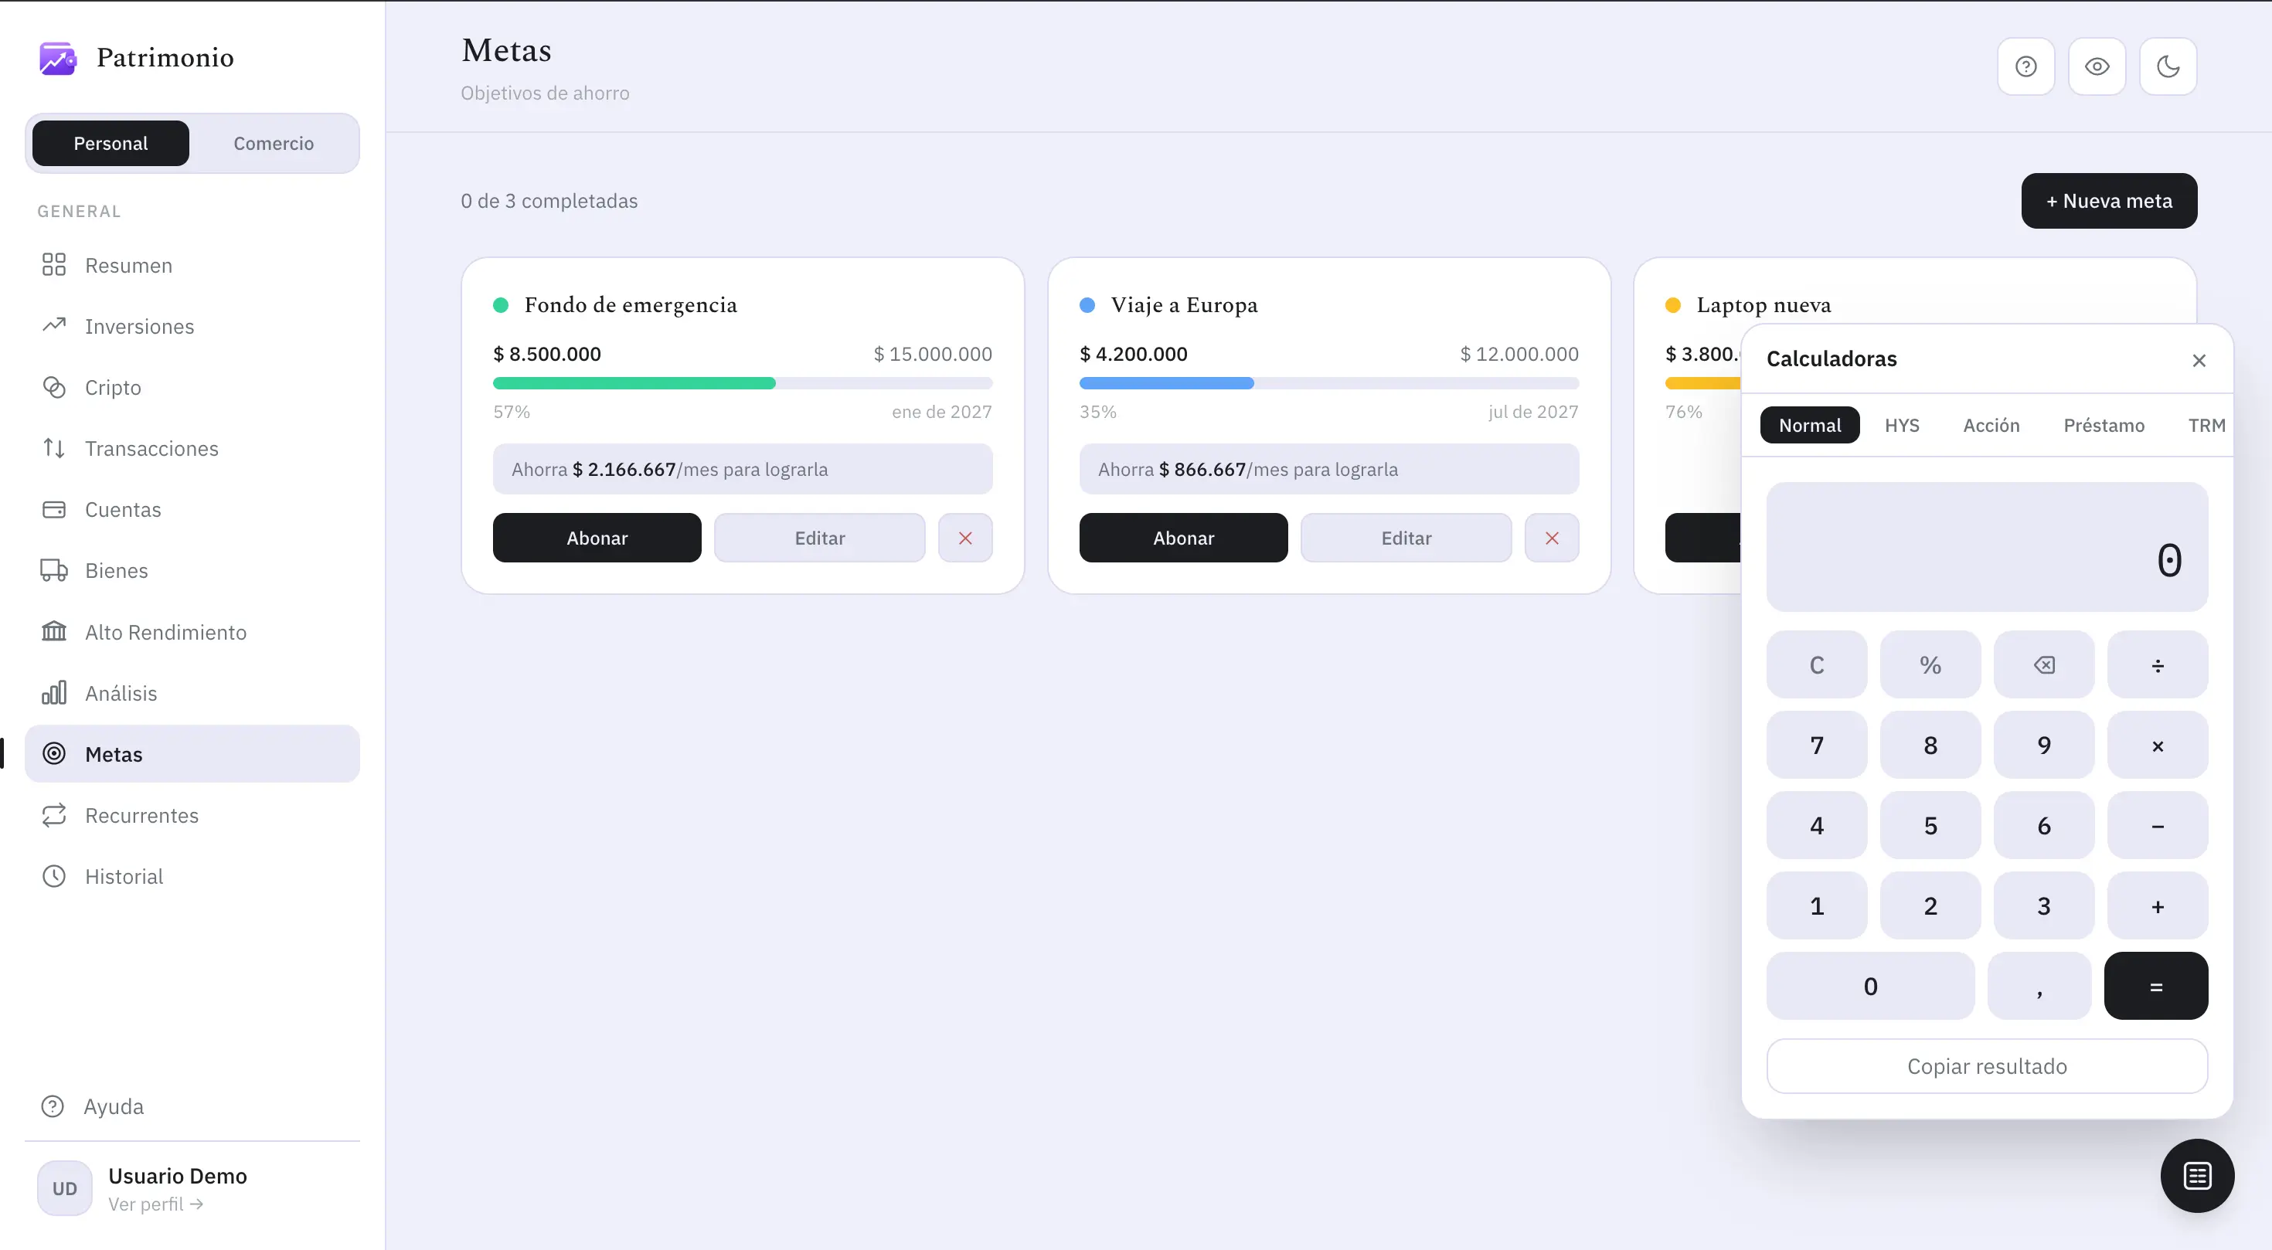Open the Cripto section
The image size is (2272, 1250).
pyautogui.click(x=192, y=387)
